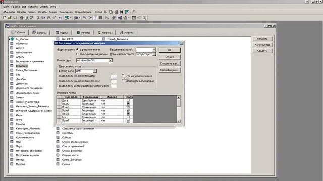Open the text qualifier dropdown
The image size is (323, 181).
point(154,54)
